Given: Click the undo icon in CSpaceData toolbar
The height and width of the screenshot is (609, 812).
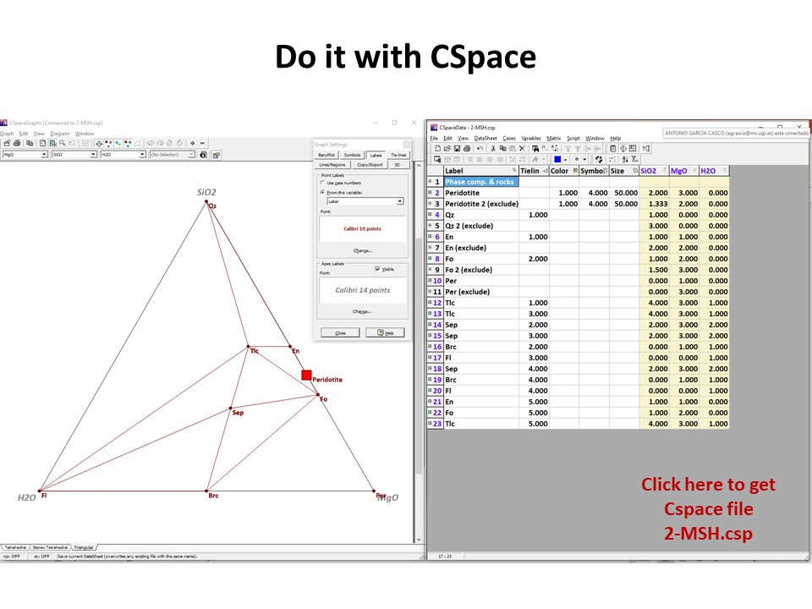Looking at the screenshot, I should click(x=480, y=148).
